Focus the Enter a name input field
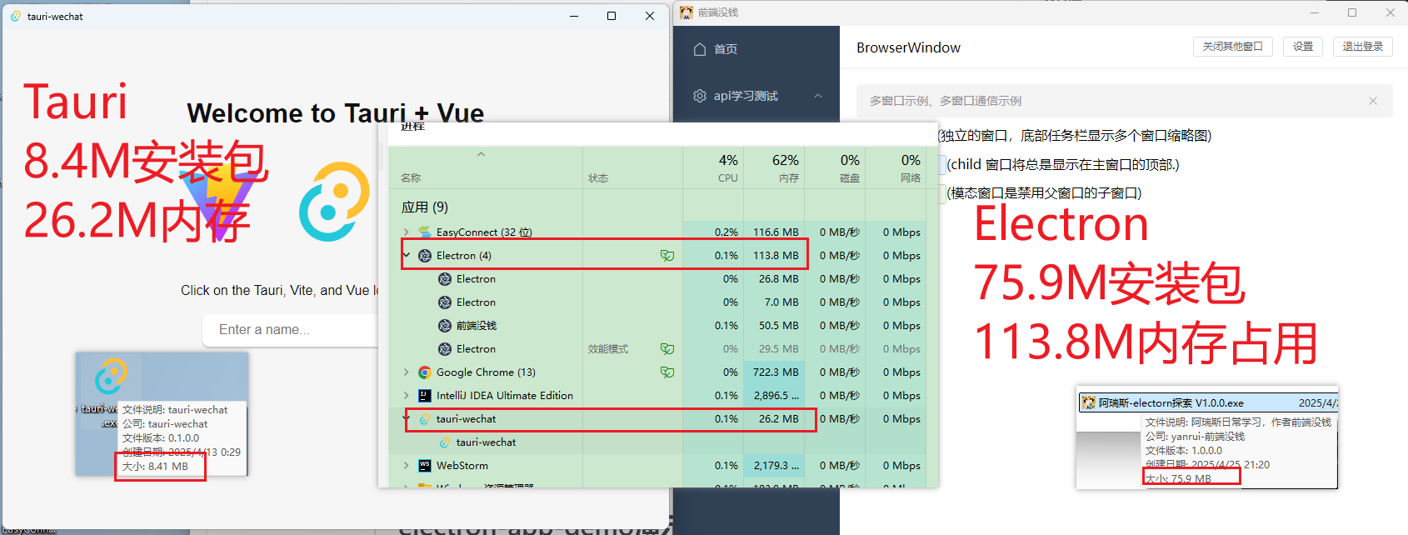The width and height of the screenshot is (1408, 535). click(292, 330)
